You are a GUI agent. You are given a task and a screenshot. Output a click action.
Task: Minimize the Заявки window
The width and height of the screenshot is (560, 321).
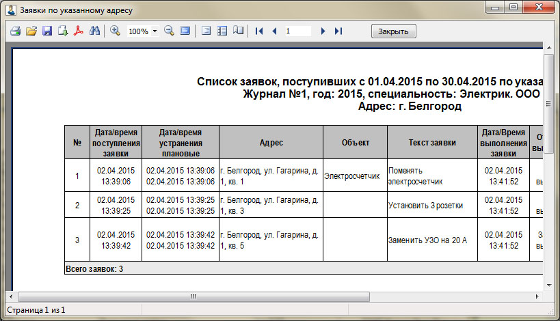(494, 7)
